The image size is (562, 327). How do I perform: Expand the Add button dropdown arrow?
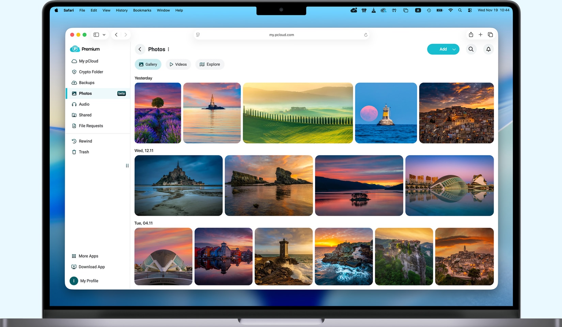point(454,49)
